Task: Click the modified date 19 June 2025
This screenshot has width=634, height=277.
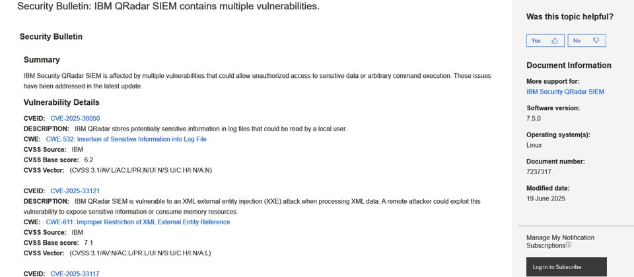Action: [546, 199]
